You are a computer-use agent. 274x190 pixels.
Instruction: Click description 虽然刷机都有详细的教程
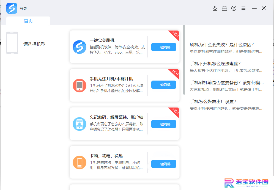[226, 51]
